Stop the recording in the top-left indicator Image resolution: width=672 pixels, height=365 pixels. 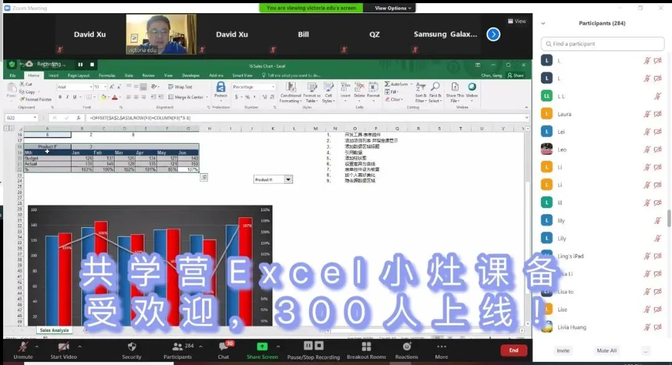[x=91, y=64]
